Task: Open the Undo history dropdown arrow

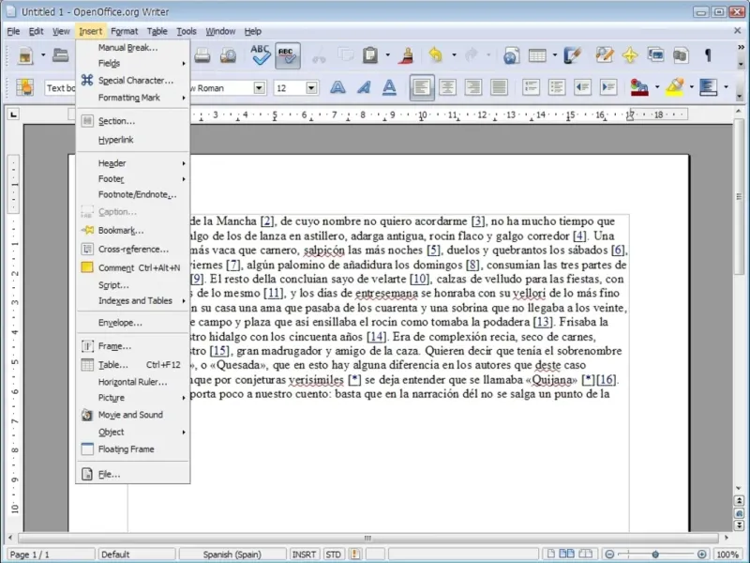Action: pos(454,55)
